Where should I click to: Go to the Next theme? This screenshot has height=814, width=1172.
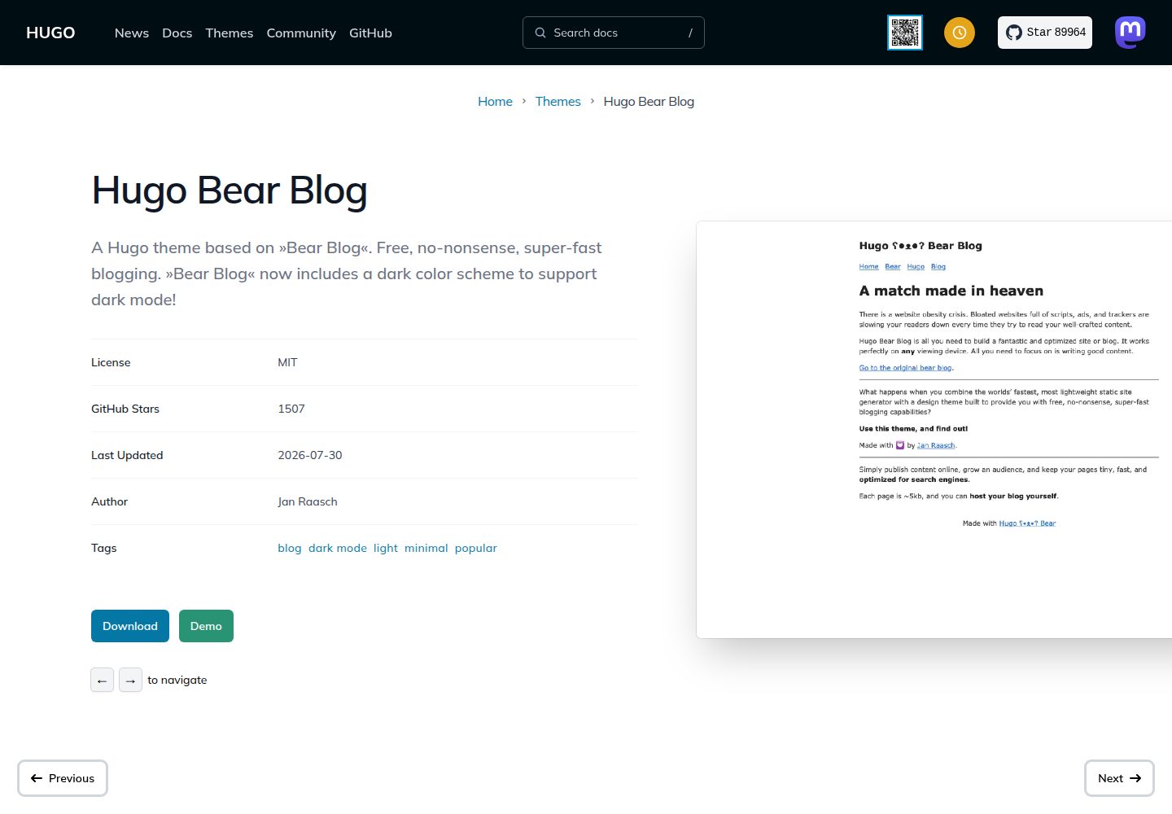click(1119, 778)
